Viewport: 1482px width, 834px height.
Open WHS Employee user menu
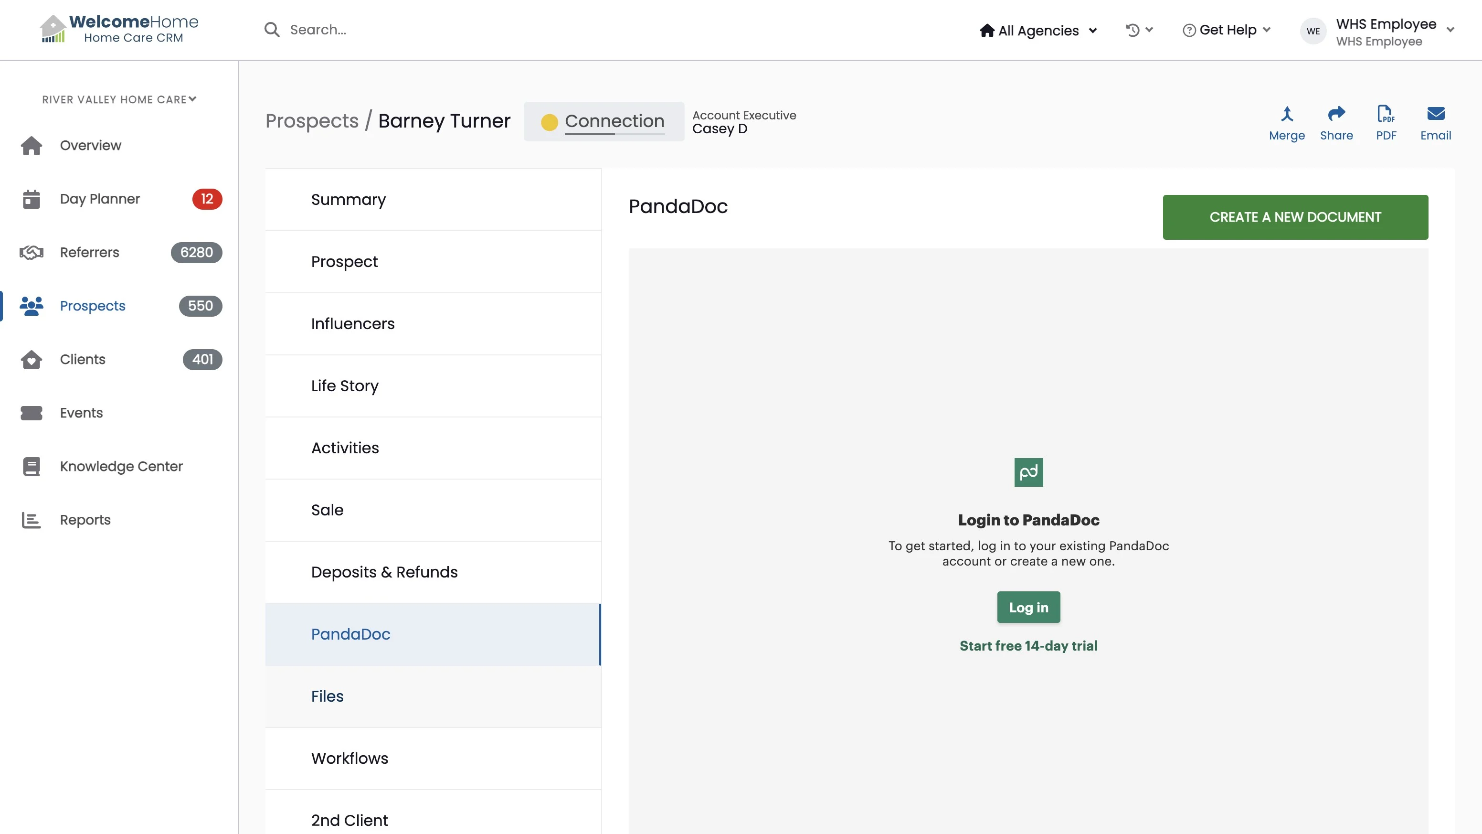(1377, 32)
